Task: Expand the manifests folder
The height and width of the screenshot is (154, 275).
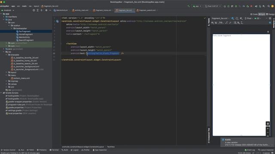Action: click(x=4, y=17)
